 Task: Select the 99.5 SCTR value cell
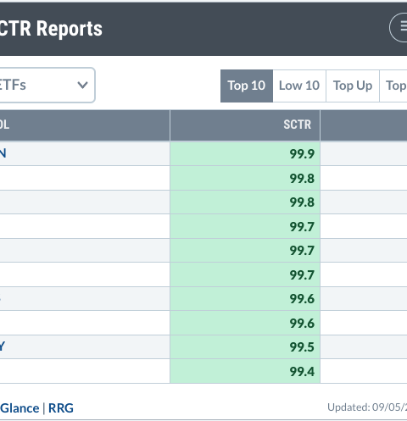[x=245, y=346]
